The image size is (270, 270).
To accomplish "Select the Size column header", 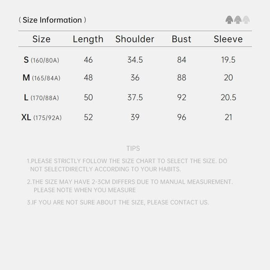I will click(x=42, y=39).
